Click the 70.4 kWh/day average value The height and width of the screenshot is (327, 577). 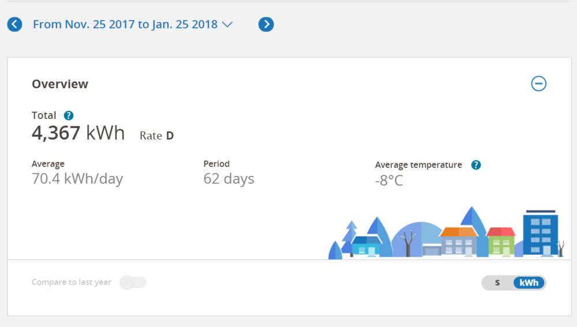[x=77, y=179]
